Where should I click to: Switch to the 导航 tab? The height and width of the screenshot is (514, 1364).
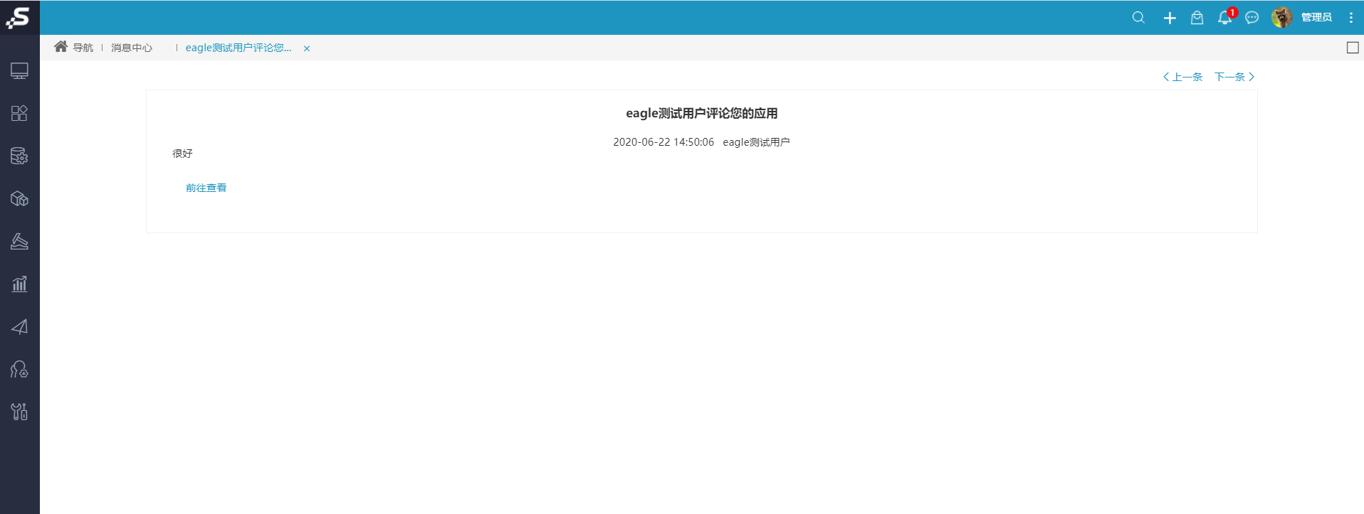83,48
